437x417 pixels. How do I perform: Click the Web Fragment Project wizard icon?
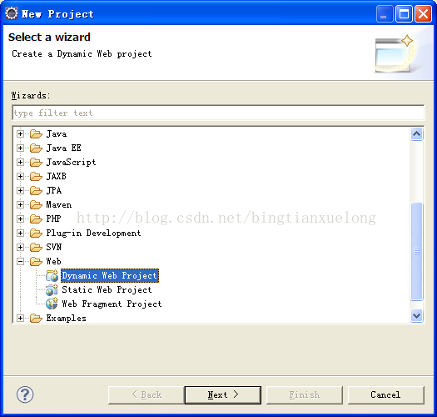click(x=52, y=304)
